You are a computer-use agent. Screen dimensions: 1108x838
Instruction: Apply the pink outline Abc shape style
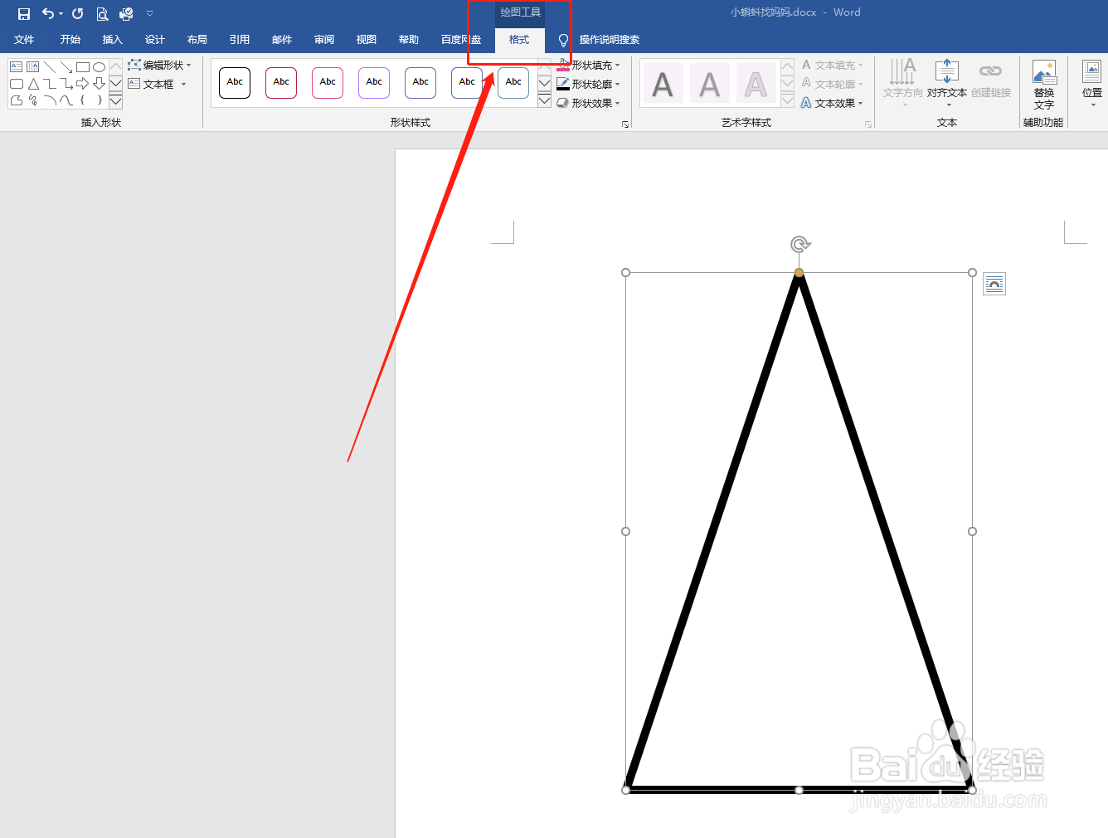tap(328, 83)
